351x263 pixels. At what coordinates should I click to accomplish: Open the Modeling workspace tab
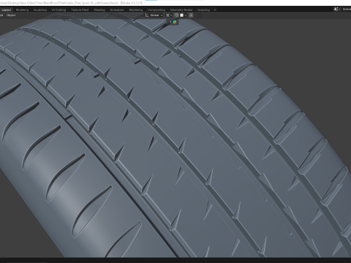coord(22,9)
